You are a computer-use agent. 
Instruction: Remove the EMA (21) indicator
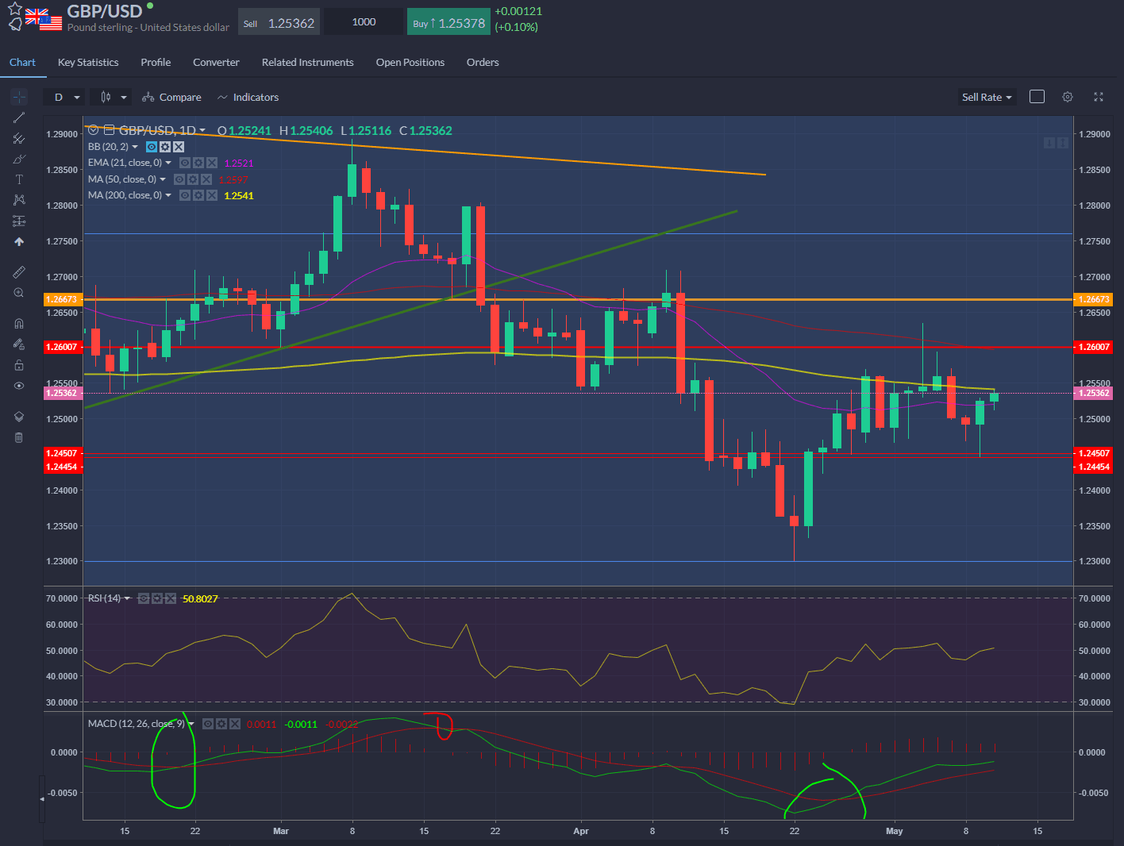pos(212,163)
